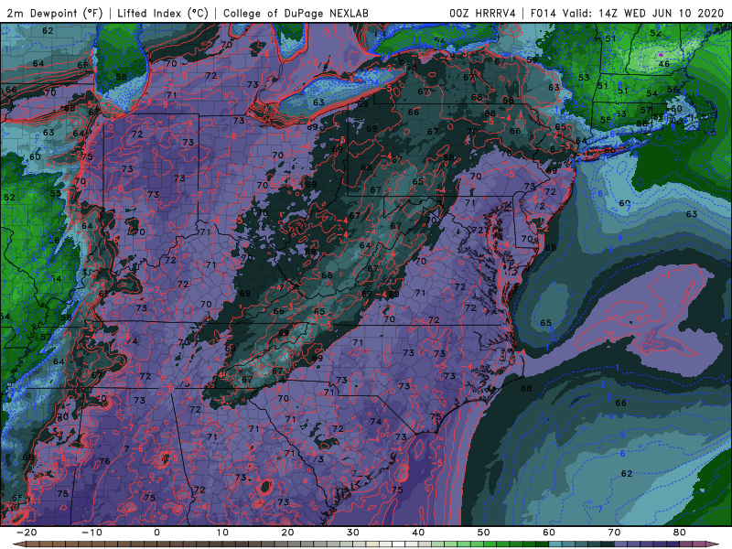The image size is (732, 549).
Task: Click the white swatch in the color bar
Action: tap(397, 544)
